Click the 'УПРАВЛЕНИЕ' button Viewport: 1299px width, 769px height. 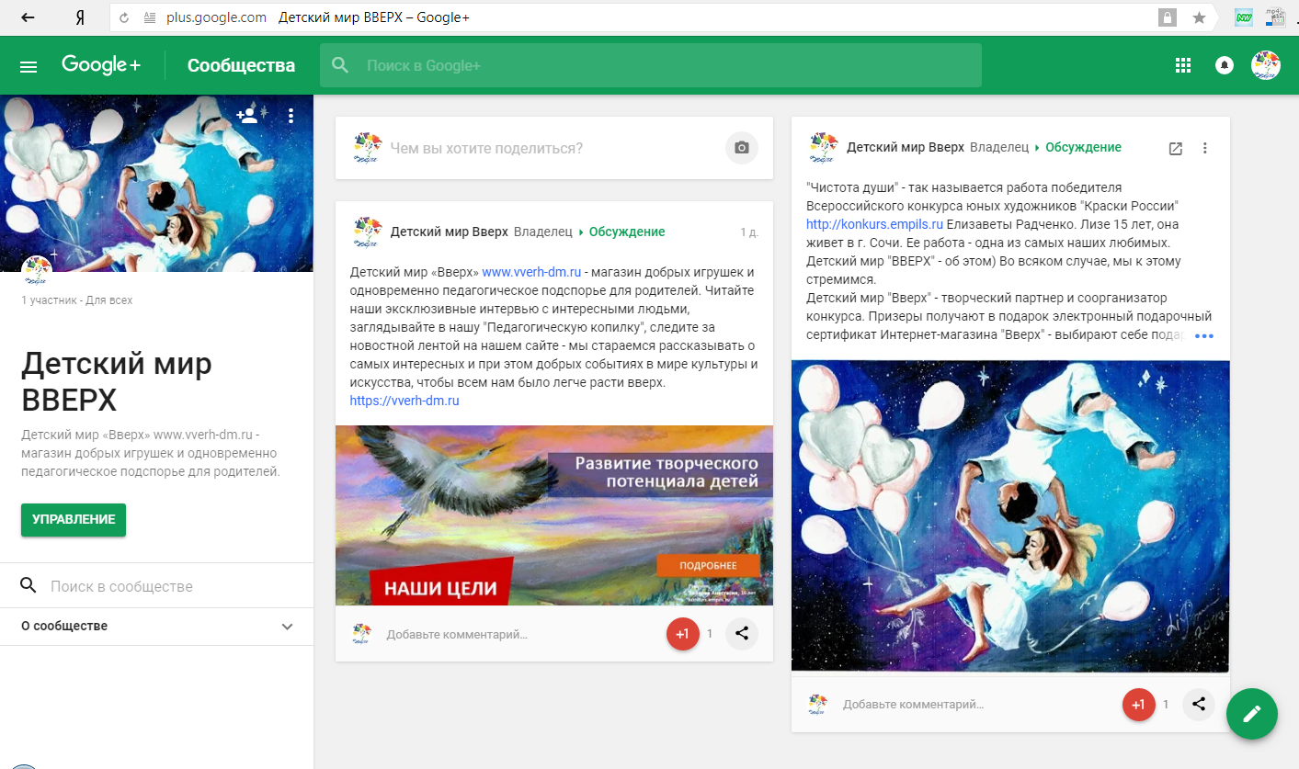(74, 519)
